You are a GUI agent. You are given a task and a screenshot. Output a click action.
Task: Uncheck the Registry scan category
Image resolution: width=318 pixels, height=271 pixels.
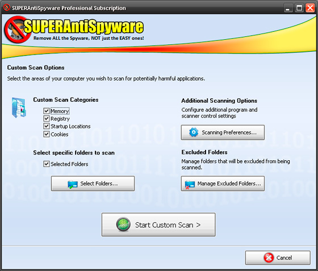(47, 119)
